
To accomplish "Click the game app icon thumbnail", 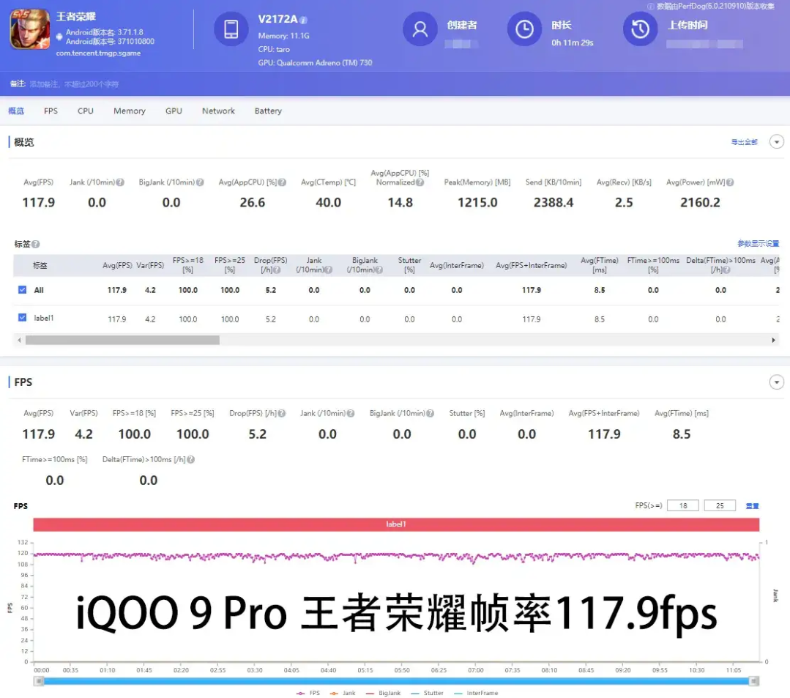I will point(30,29).
